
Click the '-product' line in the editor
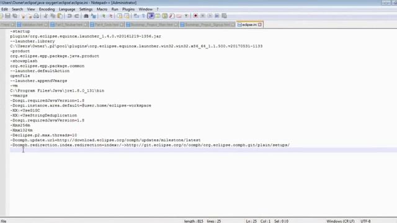point(20,51)
